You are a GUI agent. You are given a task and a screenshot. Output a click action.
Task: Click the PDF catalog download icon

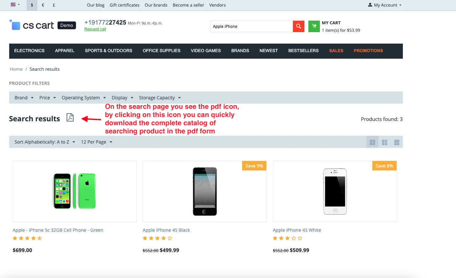click(x=70, y=117)
